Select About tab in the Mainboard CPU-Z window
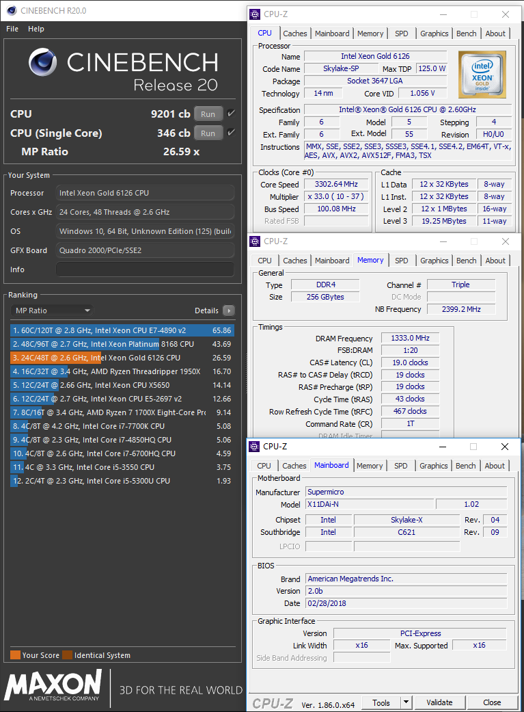 [495, 466]
